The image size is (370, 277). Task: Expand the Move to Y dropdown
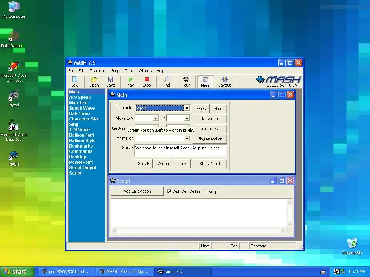click(187, 118)
